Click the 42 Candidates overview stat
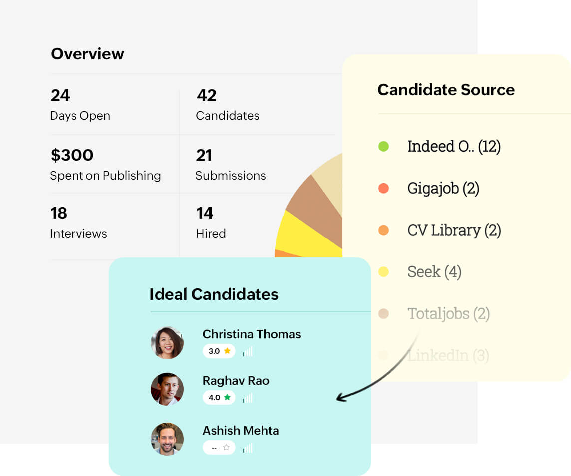This screenshot has width=571, height=476. [227, 105]
